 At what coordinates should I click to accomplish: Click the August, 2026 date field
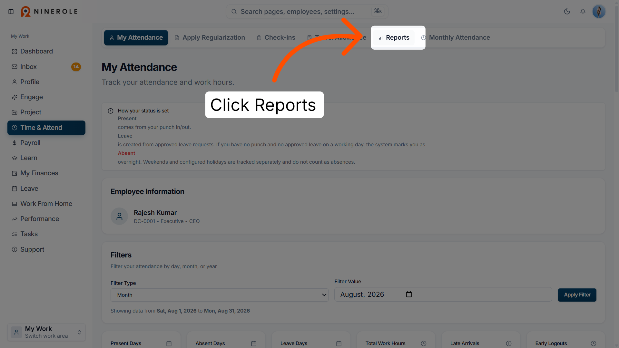coord(443,295)
